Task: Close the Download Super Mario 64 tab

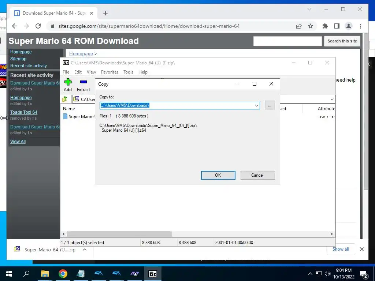Action: pos(91,13)
